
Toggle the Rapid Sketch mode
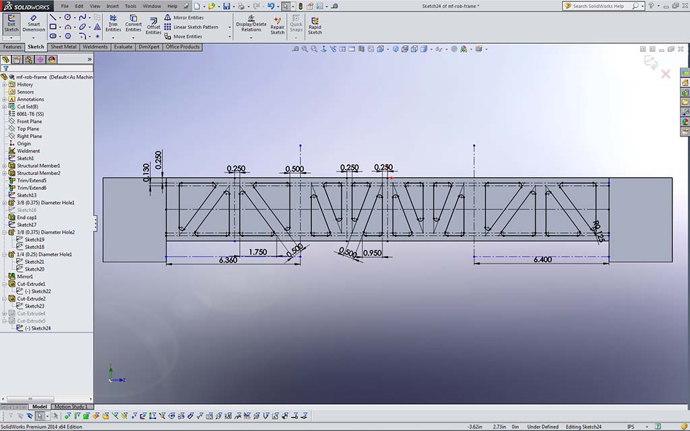(315, 24)
